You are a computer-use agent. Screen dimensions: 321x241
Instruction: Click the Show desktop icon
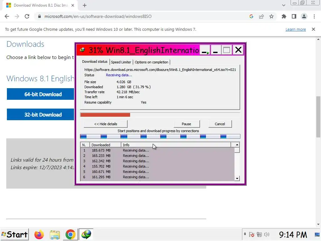[318, 234]
